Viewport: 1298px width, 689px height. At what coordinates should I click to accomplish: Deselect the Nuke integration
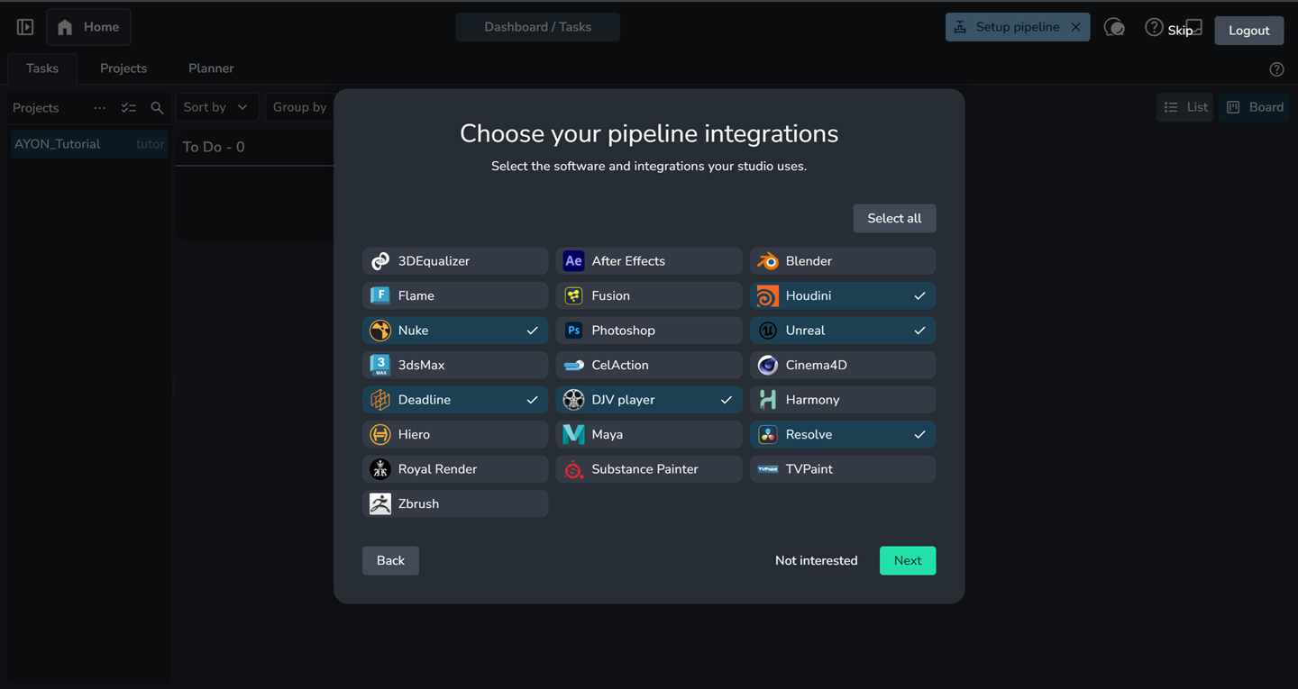tap(455, 331)
